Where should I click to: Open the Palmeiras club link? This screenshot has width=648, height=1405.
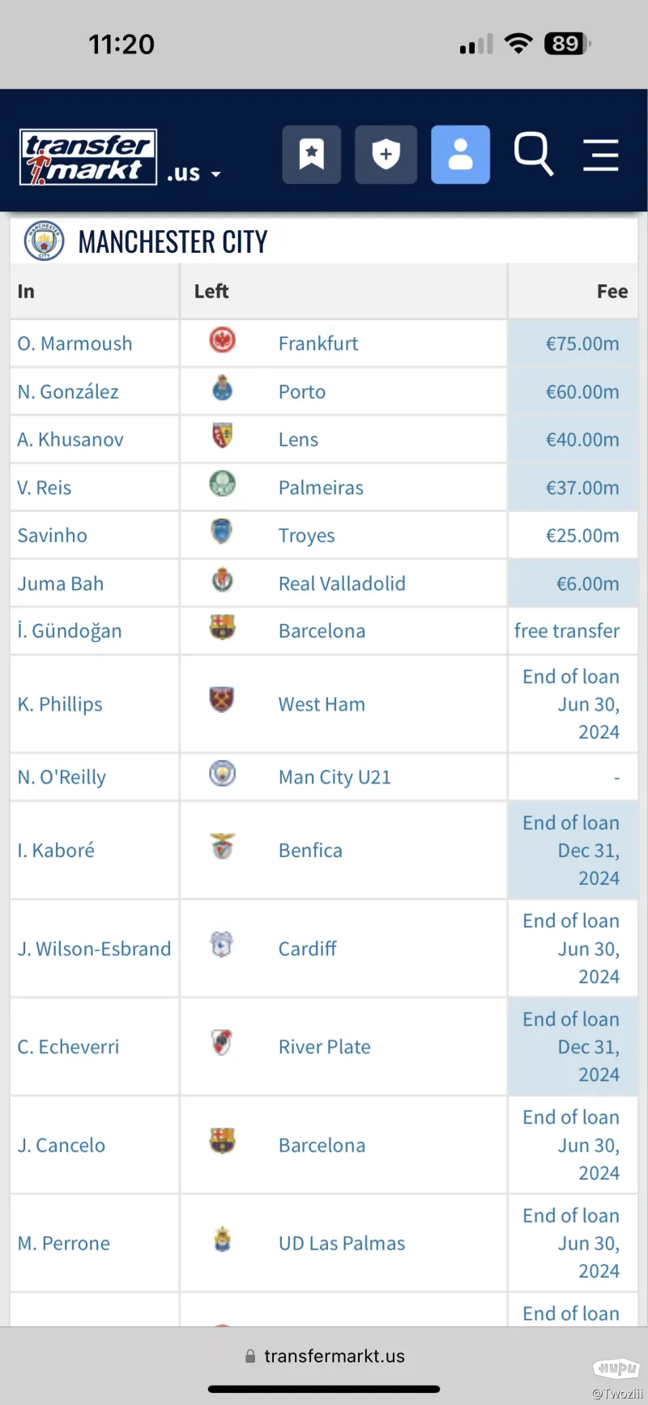point(321,488)
